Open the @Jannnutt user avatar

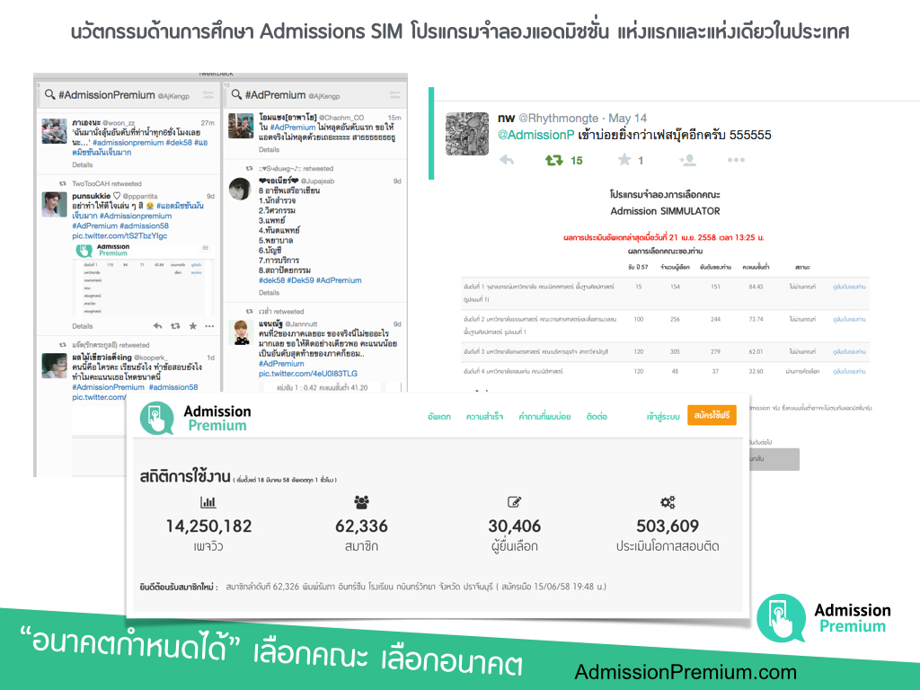pyautogui.click(x=241, y=332)
